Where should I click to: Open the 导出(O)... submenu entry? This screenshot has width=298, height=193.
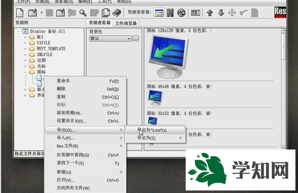coord(85,130)
